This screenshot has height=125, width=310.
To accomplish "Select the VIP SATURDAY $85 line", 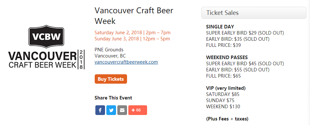I will coord(223,94).
